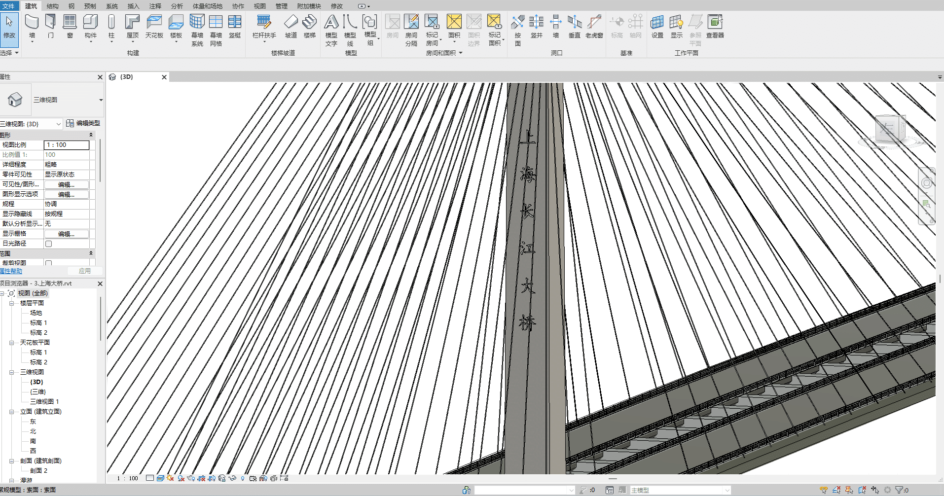
Task: Select the Roof (屋顶) tool
Action: (132, 26)
